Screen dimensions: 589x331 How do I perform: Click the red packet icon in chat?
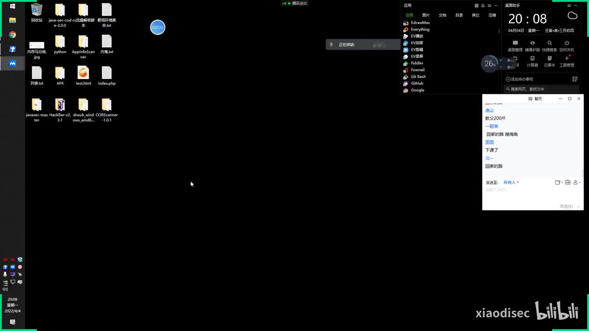(568, 183)
